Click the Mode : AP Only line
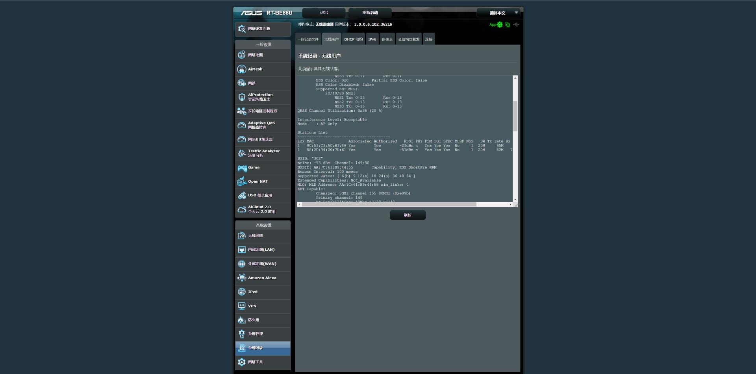Viewport: 756px width, 374px height. pos(317,124)
